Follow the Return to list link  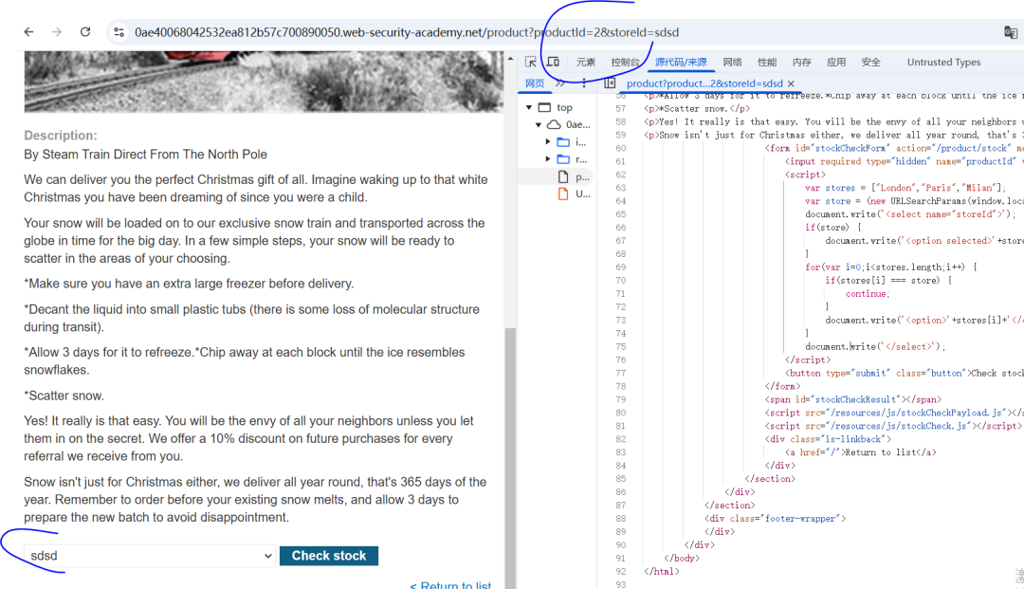(x=450, y=584)
